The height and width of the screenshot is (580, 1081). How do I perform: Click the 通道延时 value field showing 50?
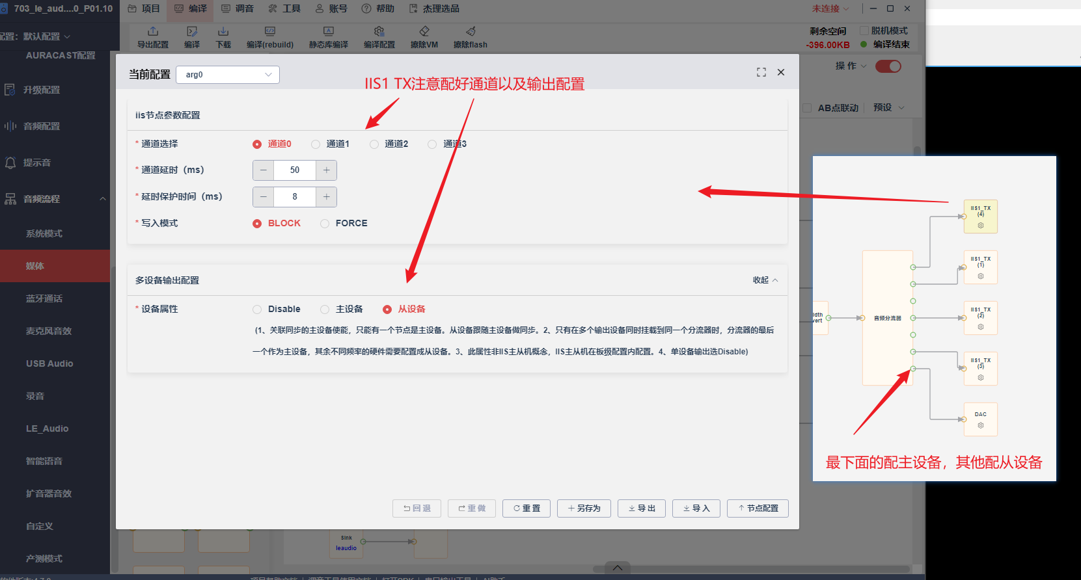coord(295,170)
